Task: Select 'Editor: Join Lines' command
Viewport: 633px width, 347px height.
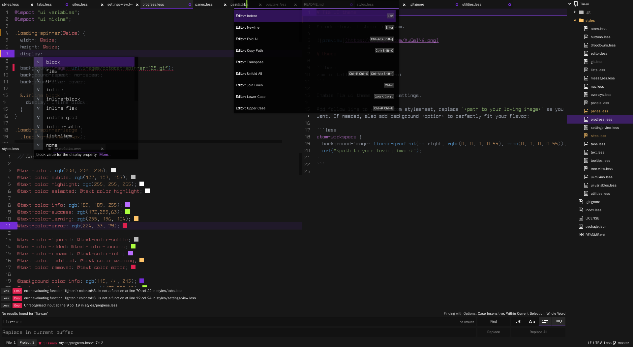Action: coord(315,85)
